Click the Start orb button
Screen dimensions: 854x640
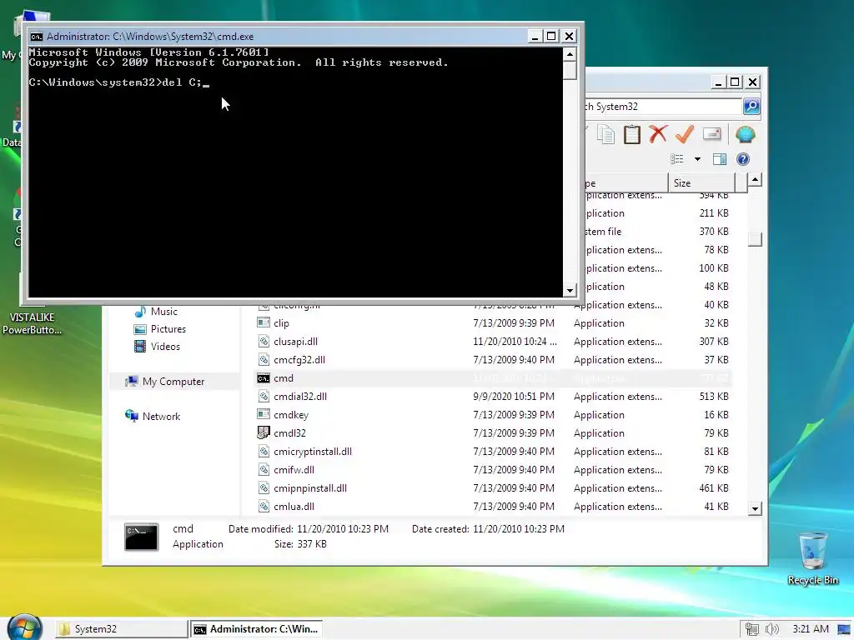(24, 628)
